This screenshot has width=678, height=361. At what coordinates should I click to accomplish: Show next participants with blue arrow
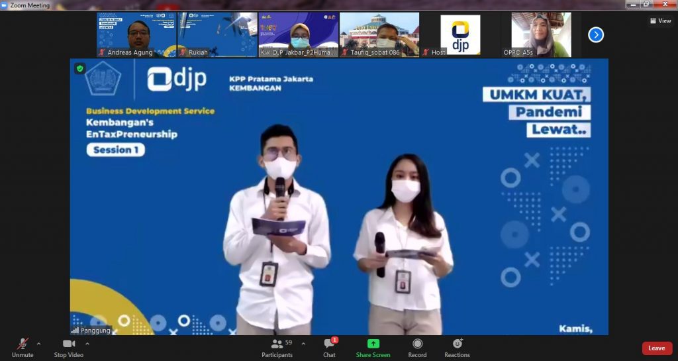tap(596, 34)
